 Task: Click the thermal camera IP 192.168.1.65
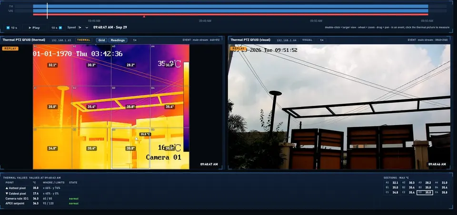(61, 40)
